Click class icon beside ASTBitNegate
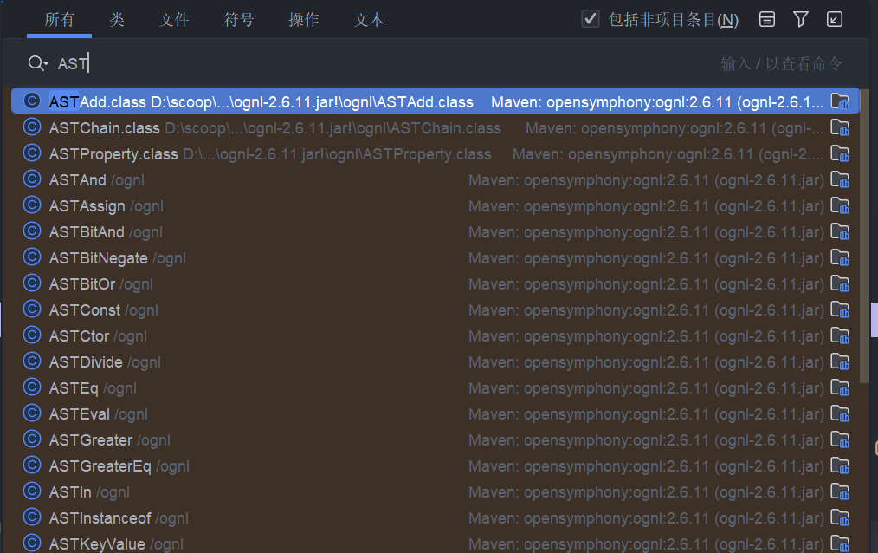 pyautogui.click(x=32, y=257)
